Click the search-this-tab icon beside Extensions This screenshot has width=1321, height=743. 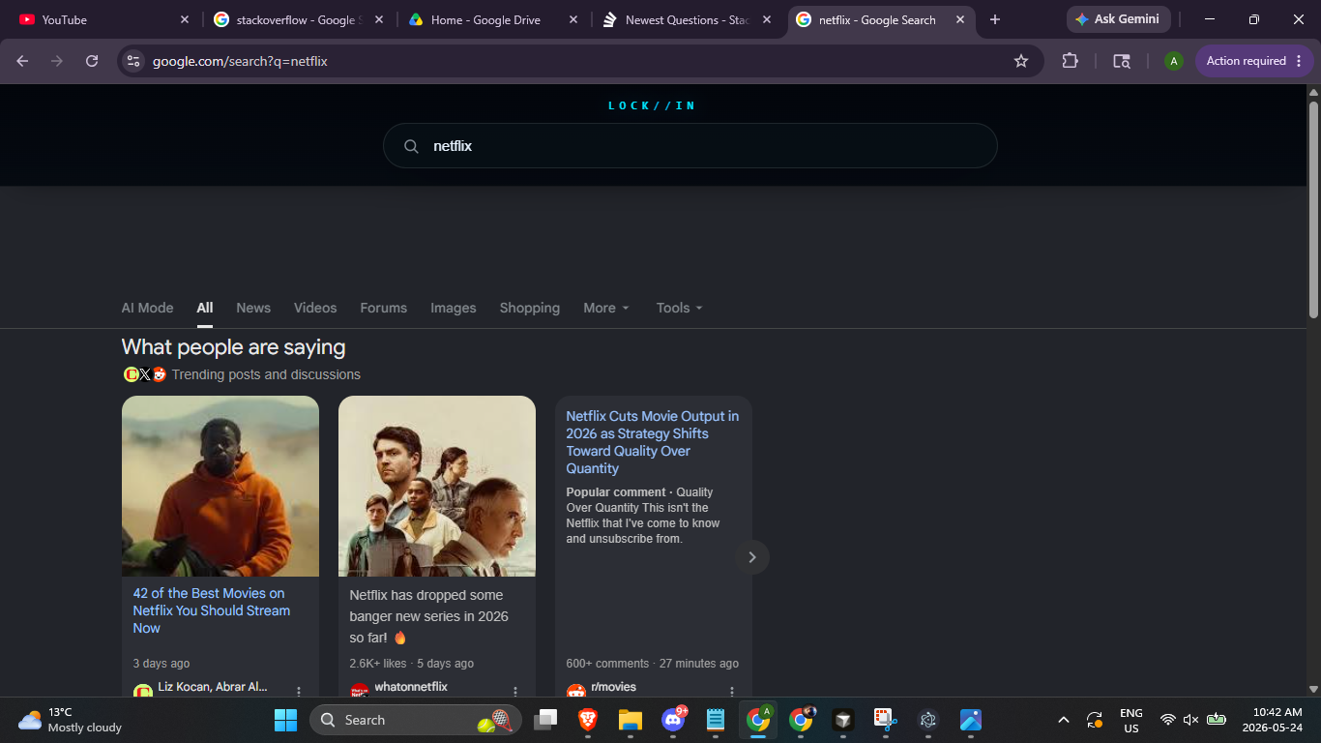[x=1122, y=61]
